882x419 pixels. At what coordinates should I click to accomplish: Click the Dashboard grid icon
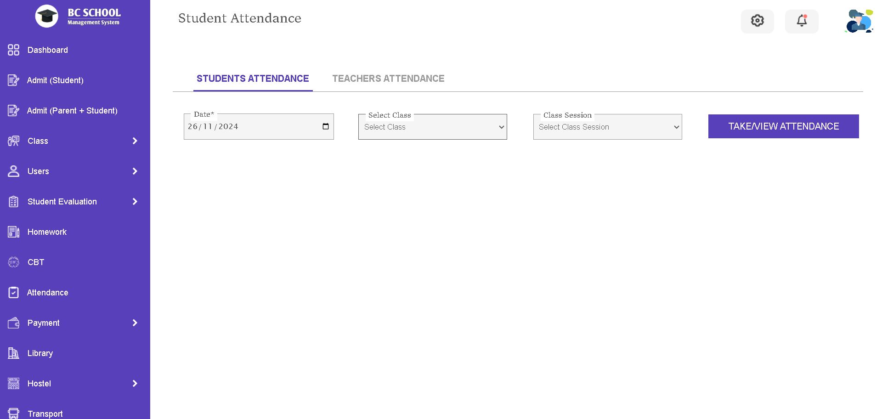(x=14, y=50)
